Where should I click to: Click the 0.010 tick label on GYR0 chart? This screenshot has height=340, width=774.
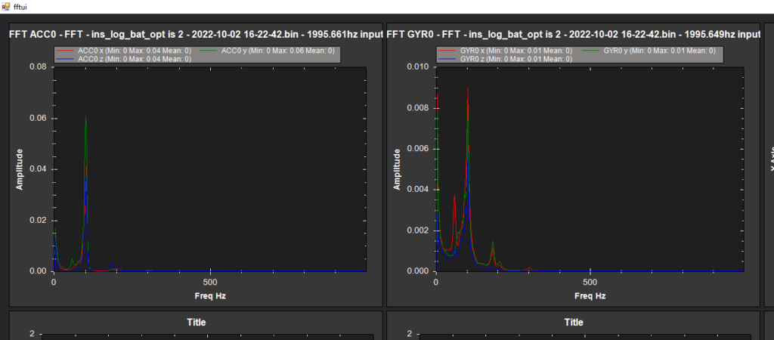417,67
